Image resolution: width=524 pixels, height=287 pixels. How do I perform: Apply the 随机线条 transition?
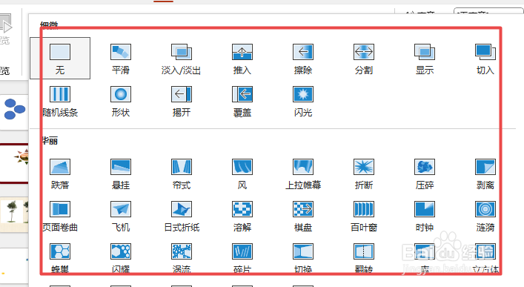[60, 101]
